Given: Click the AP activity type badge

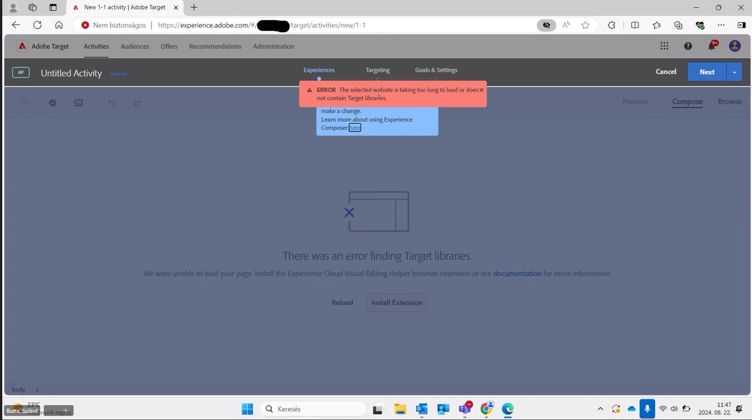Looking at the screenshot, I should coord(21,72).
